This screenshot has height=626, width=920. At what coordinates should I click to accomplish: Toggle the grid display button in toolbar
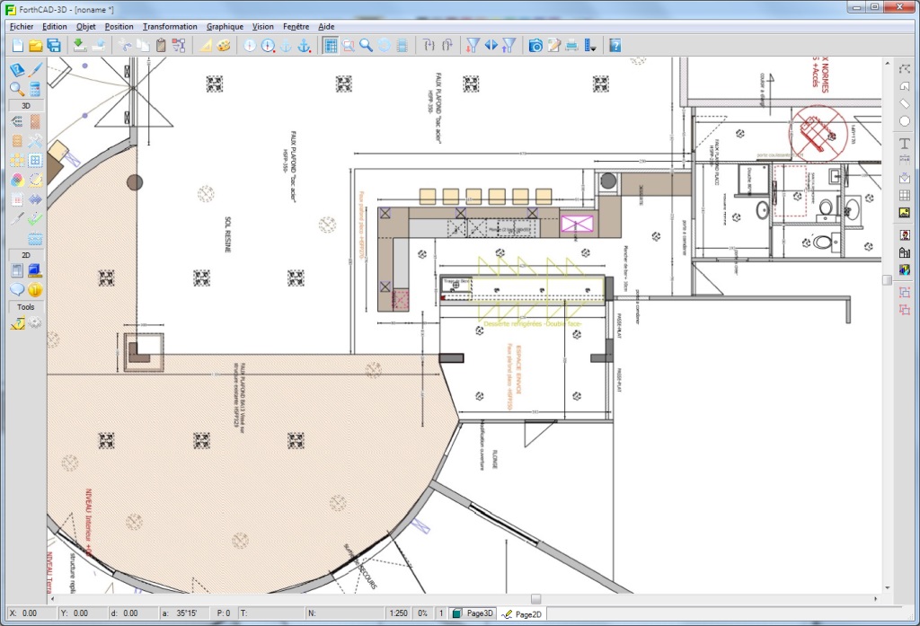pos(330,45)
